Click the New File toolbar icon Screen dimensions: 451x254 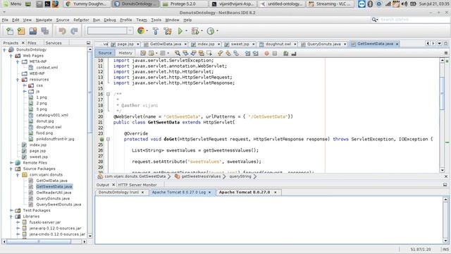(10, 31)
